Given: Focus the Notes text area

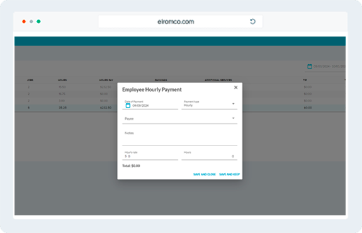Looking at the screenshot, I should click(179, 137).
